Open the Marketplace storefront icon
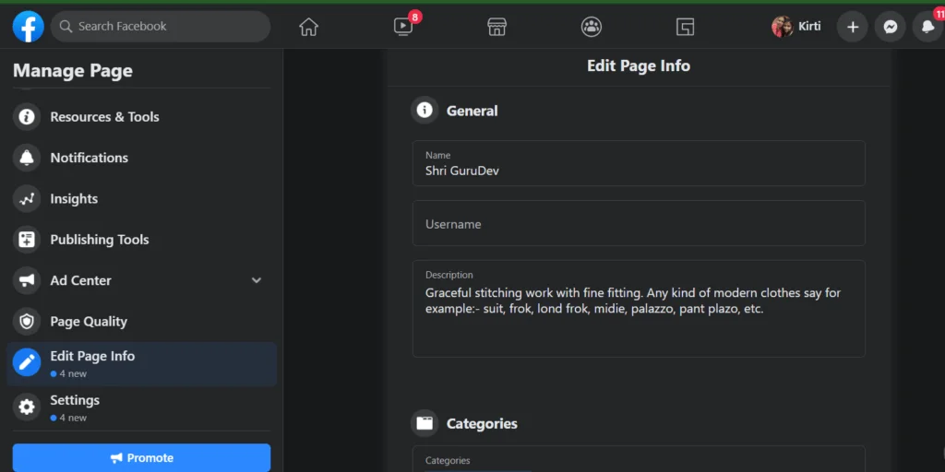Image resolution: width=945 pixels, height=472 pixels. 497,27
